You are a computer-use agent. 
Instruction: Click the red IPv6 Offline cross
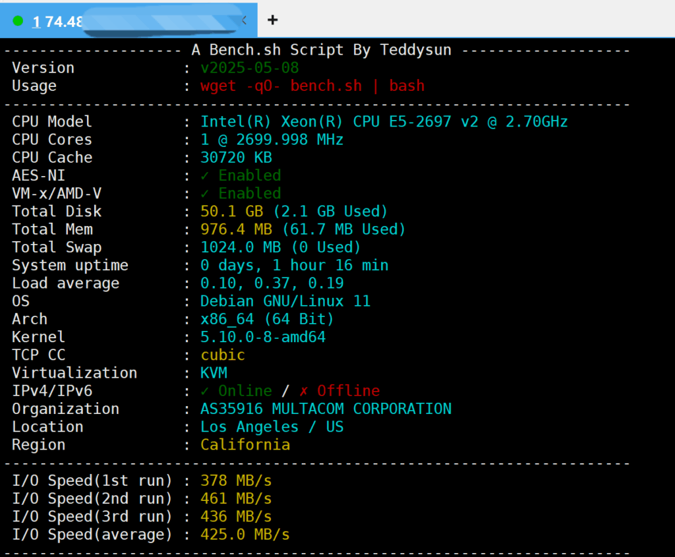304,391
